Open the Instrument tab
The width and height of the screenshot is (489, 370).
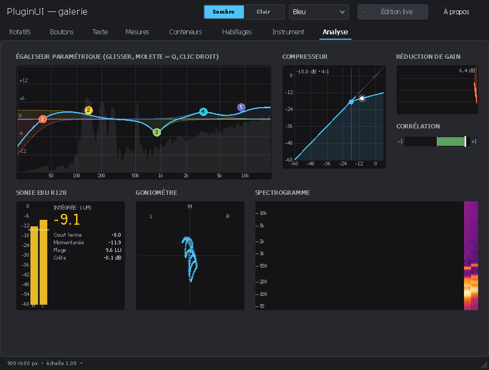tap(288, 32)
